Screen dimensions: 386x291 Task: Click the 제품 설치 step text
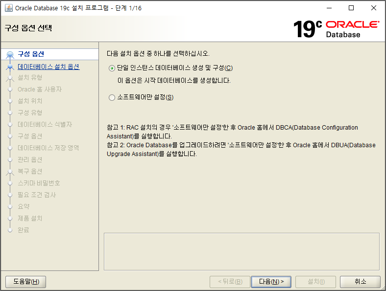[x=30, y=218]
